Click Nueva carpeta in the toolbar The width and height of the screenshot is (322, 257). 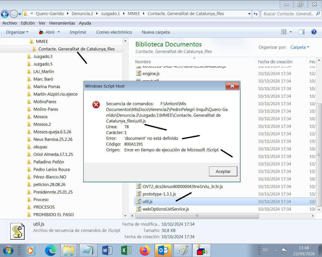[x=156, y=32]
